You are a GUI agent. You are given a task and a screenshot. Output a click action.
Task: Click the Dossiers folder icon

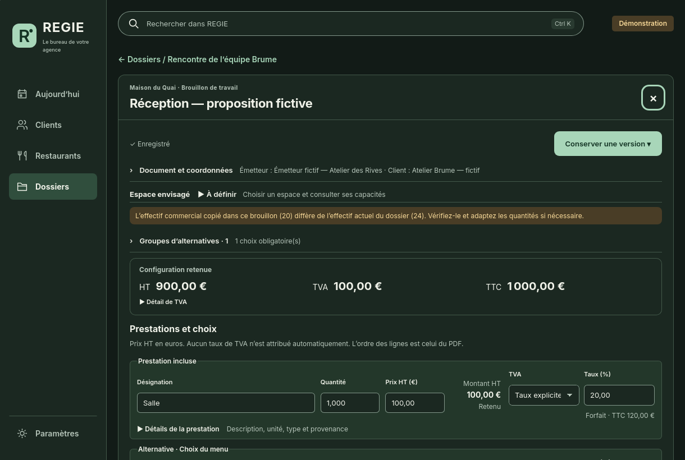coord(22,187)
